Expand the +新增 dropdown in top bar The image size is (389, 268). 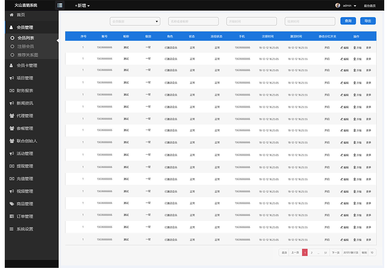pos(83,6)
